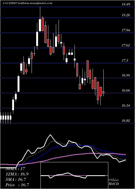Select the 17.3 price axis label
Image resolution: width=135 pixels, height=189 pixels.
pos(125,60)
